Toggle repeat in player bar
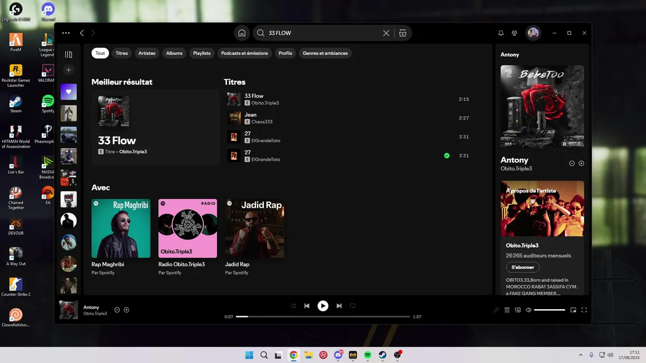Viewport: 646px width, 363px height. [x=353, y=306]
